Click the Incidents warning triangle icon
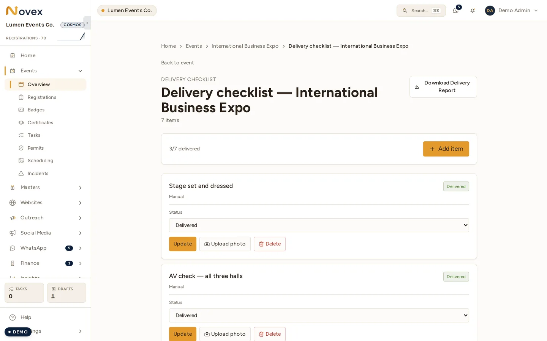547x341 pixels. pyautogui.click(x=21, y=174)
